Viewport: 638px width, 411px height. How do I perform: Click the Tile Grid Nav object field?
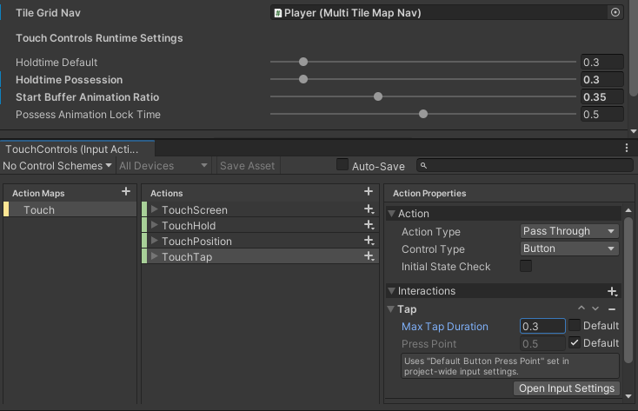click(440, 13)
